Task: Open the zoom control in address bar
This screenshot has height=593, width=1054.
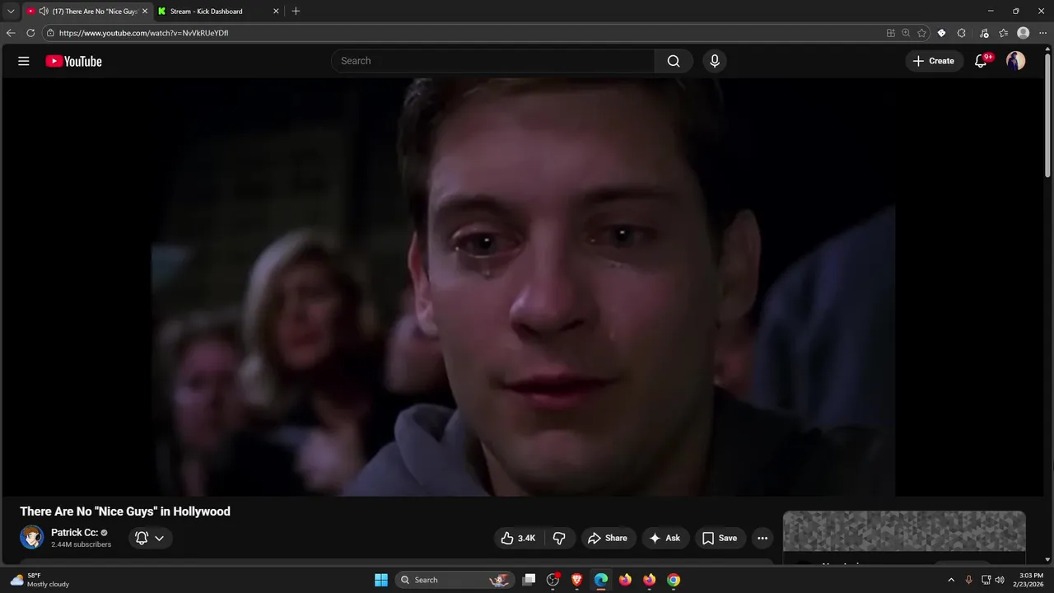Action: pyautogui.click(x=906, y=33)
